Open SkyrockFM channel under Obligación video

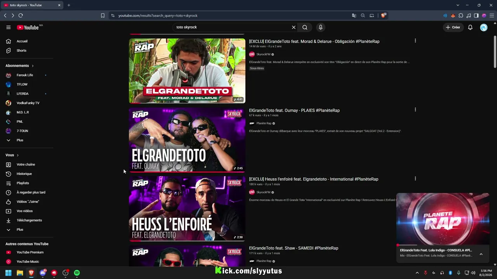coord(263,54)
